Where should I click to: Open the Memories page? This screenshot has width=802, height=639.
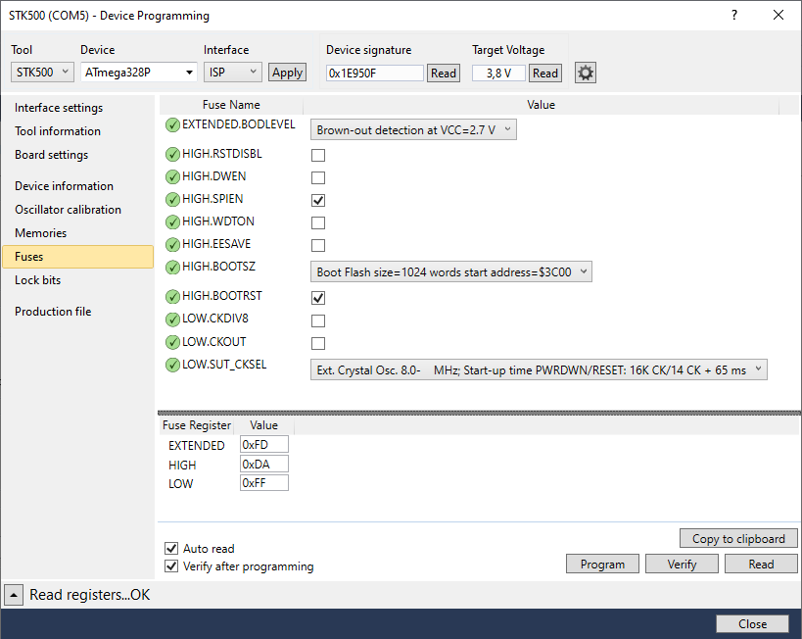coord(40,233)
